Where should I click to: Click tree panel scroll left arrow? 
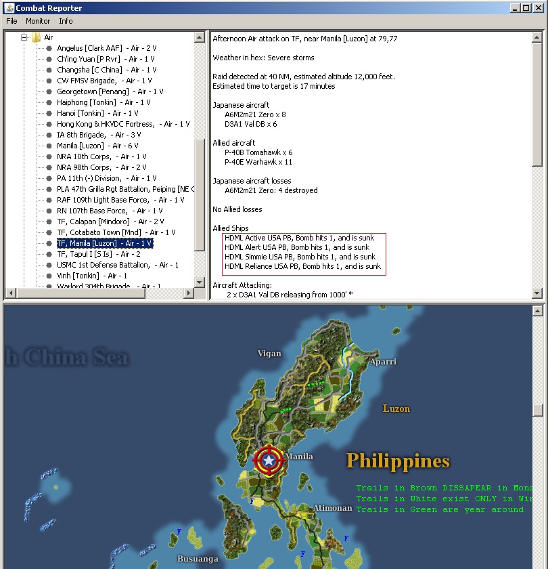(x=11, y=293)
